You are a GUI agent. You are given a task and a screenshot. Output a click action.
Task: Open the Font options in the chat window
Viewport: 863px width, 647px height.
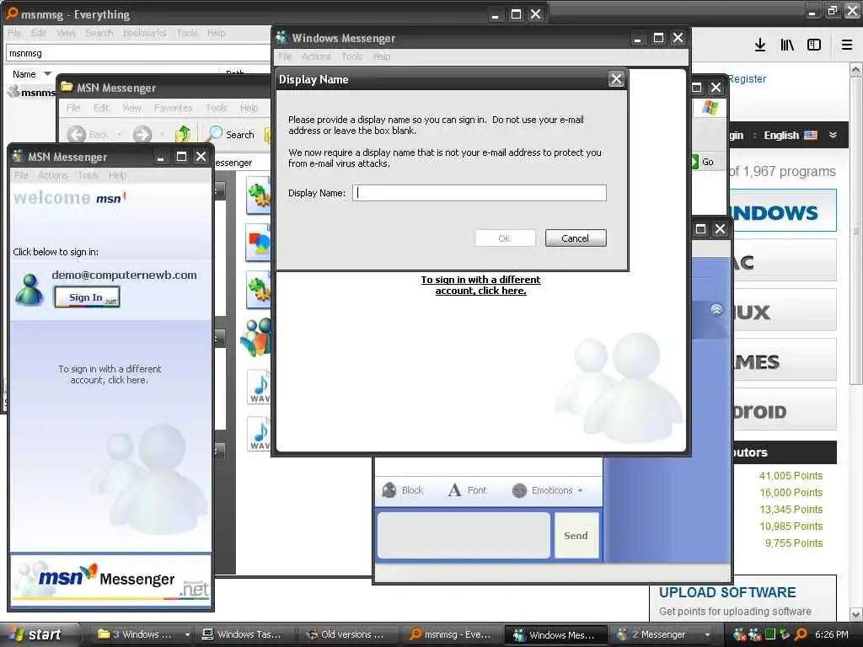(467, 490)
